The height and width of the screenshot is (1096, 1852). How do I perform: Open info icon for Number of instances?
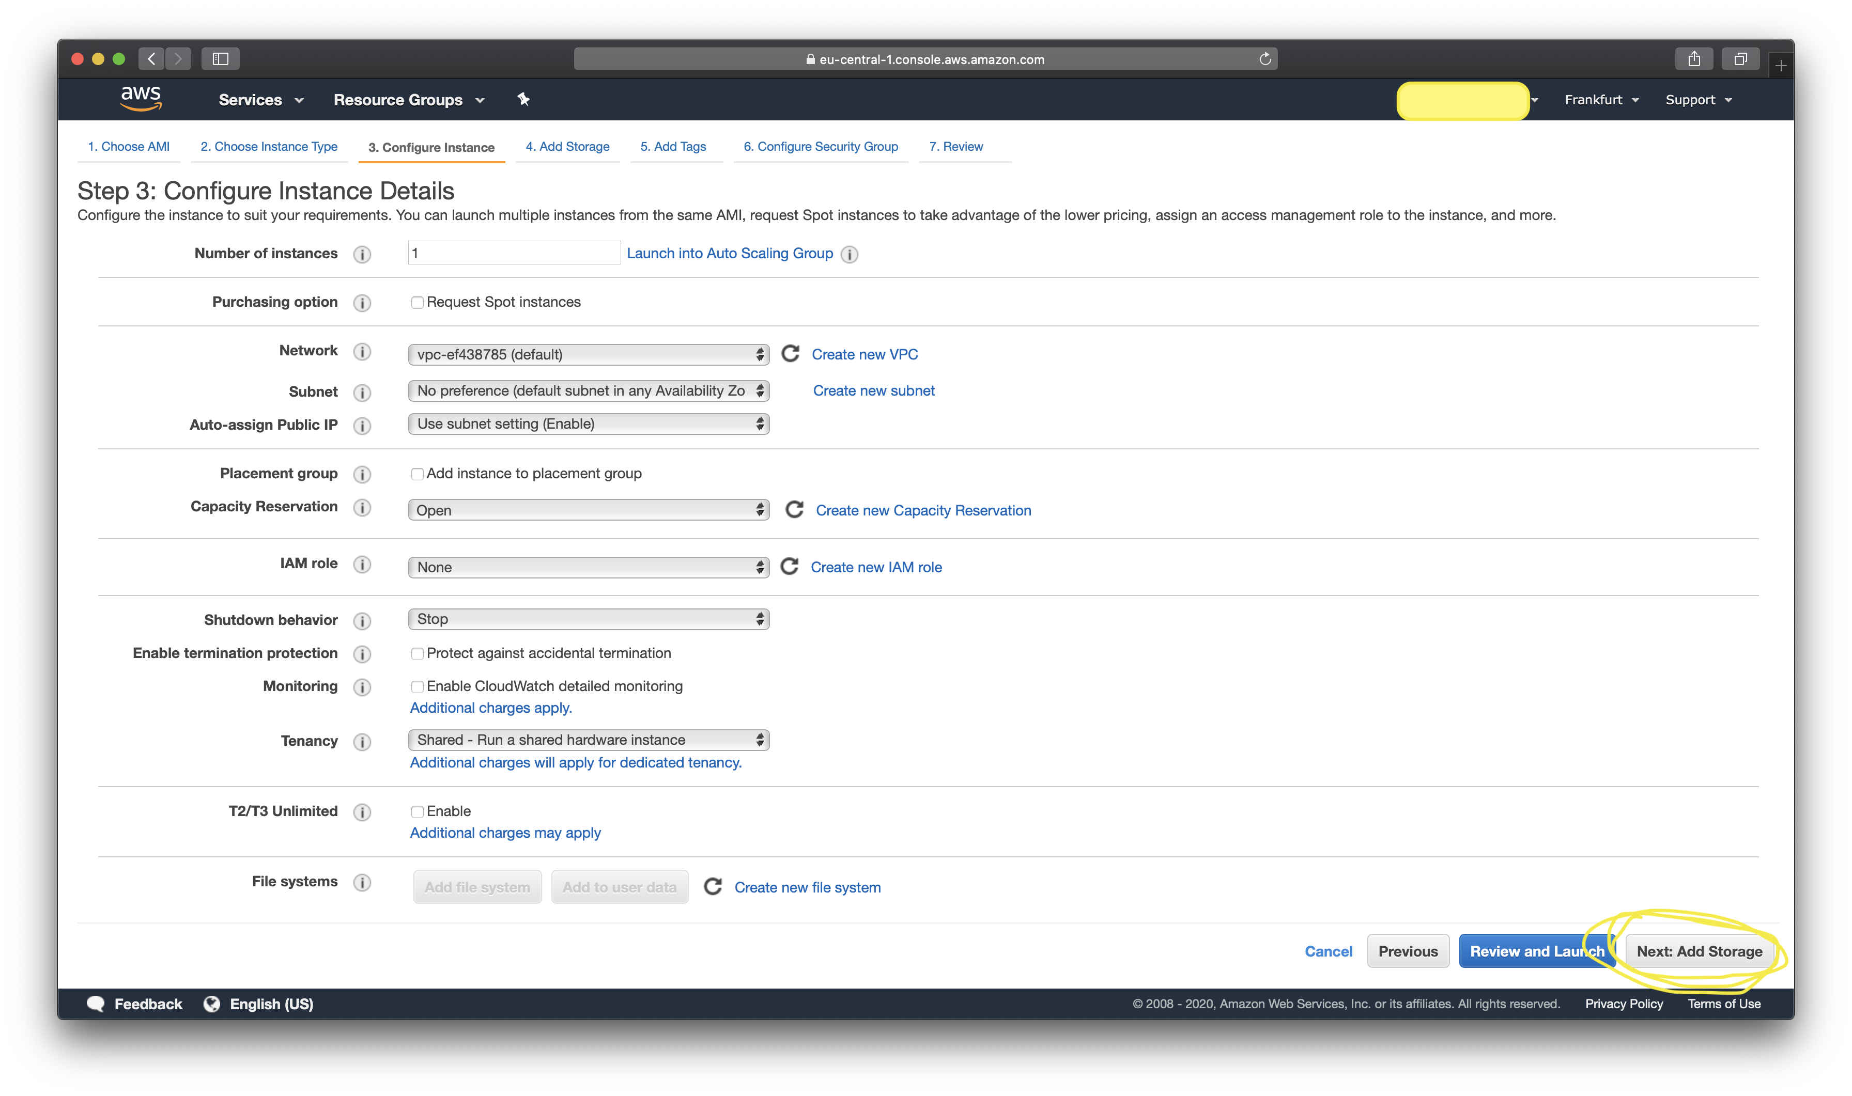(x=362, y=254)
